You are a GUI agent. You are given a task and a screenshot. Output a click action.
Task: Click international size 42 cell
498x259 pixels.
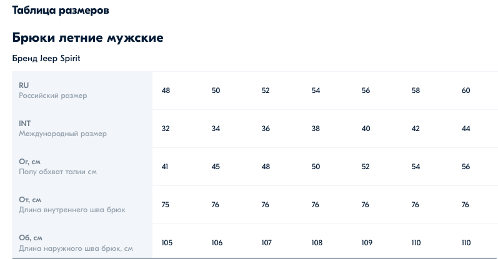(416, 129)
